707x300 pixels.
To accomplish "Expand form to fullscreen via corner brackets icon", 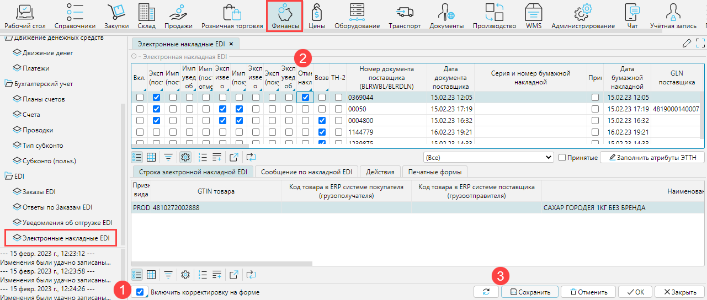I will 700,44.
